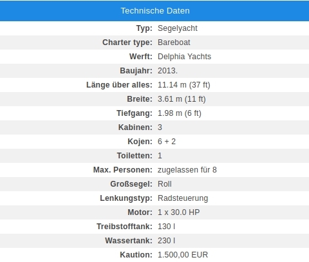This screenshot has height=262, width=309.
Task: Click the Charter type label
Action: pos(127,42)
